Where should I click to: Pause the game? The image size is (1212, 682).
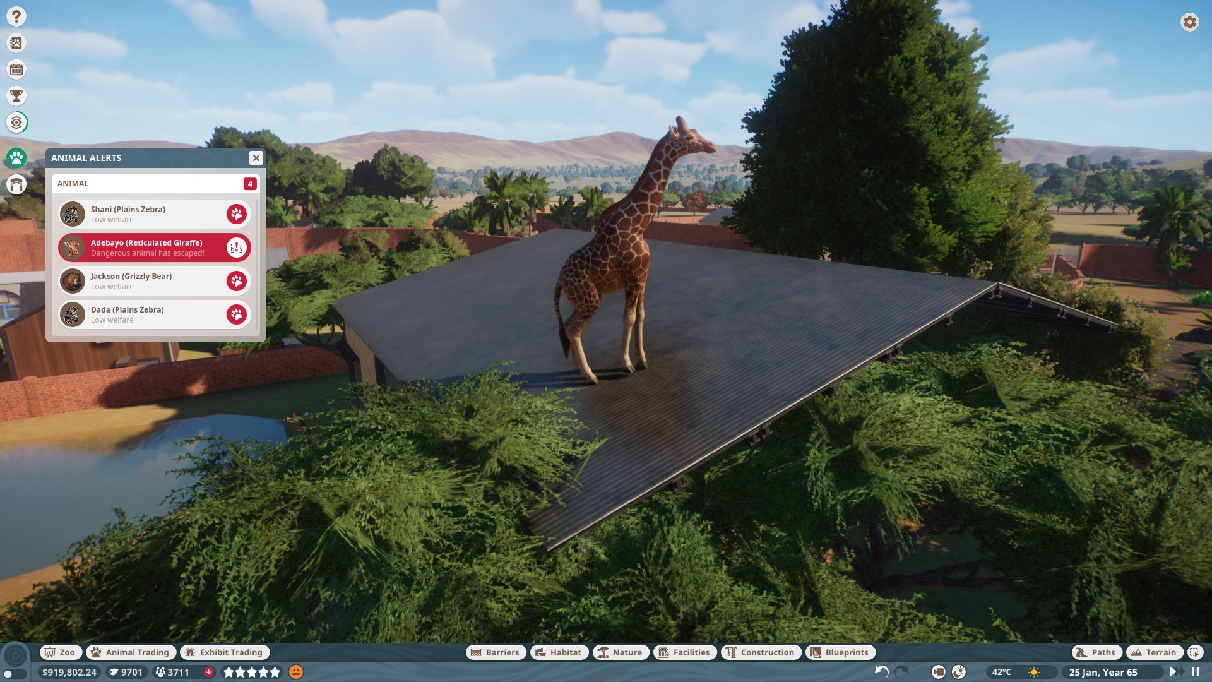[1195, 672]
